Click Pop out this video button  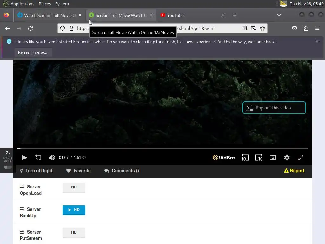[274, 108]
